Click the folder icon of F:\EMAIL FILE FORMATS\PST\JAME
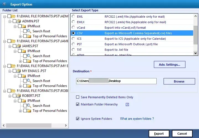The height and width of the screenshot is (138, 199). click(x=13, y=41)
